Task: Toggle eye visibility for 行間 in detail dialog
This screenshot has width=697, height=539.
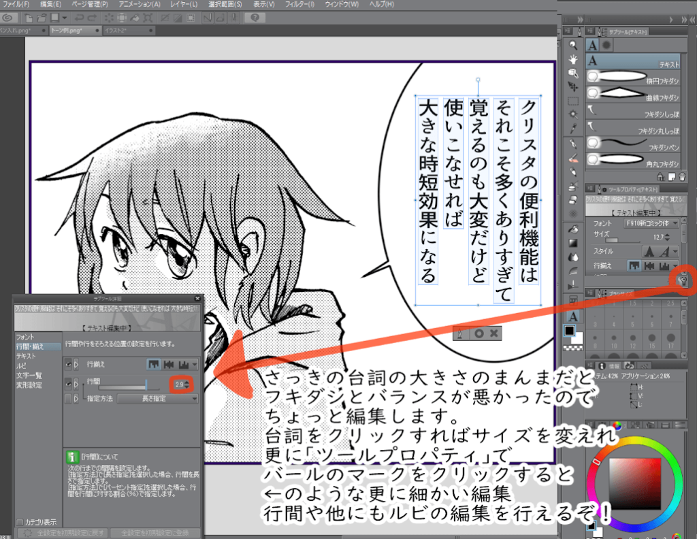Action: pos(68,383)
